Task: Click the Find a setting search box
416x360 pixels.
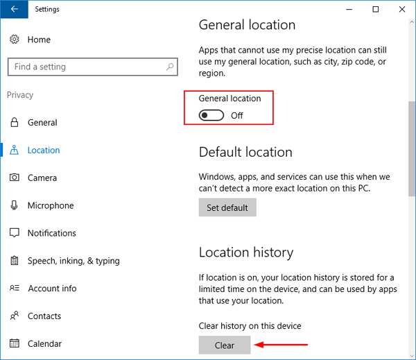Action: [87, 67]
